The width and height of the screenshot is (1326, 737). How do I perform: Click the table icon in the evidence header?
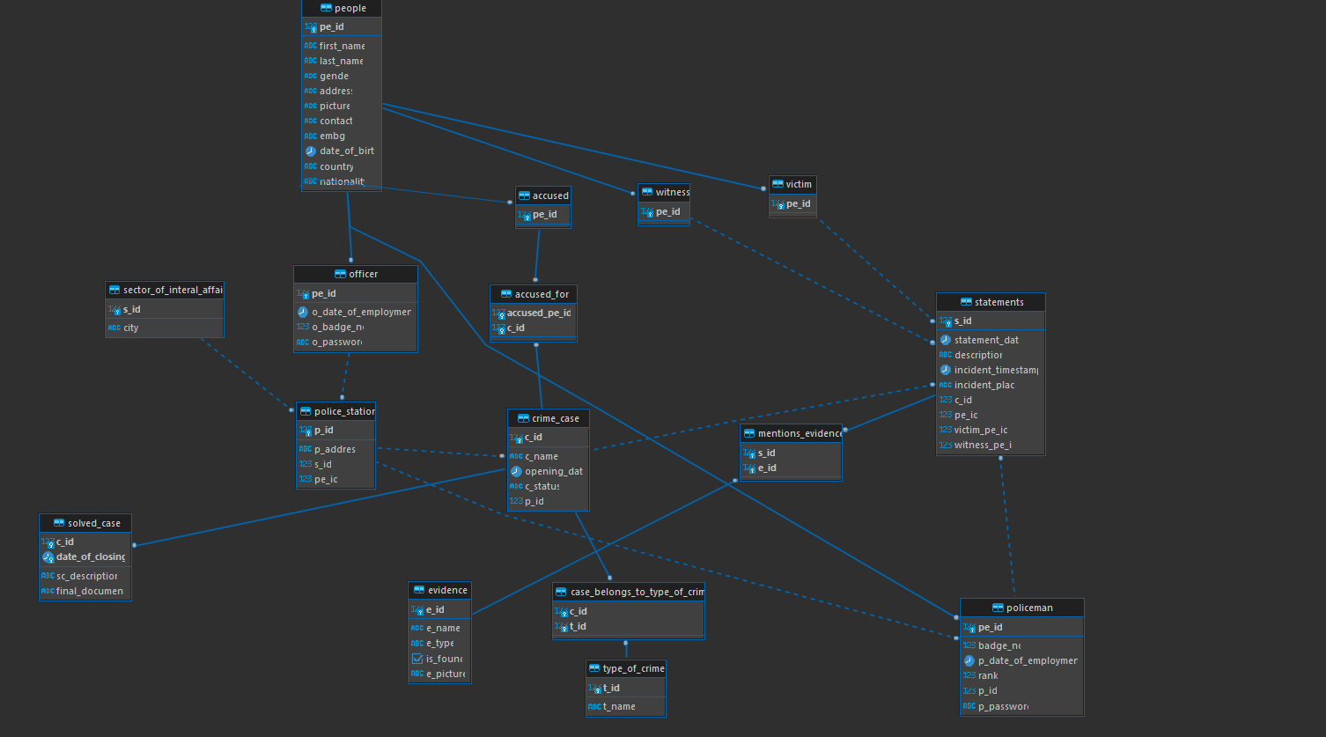[x=419, y=590]
